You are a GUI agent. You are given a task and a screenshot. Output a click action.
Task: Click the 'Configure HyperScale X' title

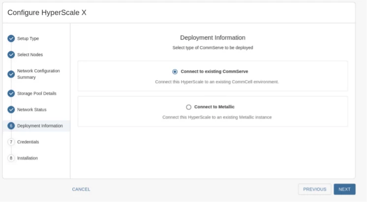pos(47,12)
